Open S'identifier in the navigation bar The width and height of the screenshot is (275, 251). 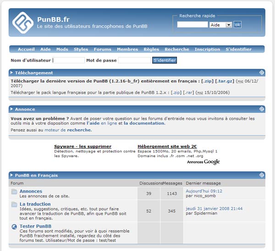238,49
